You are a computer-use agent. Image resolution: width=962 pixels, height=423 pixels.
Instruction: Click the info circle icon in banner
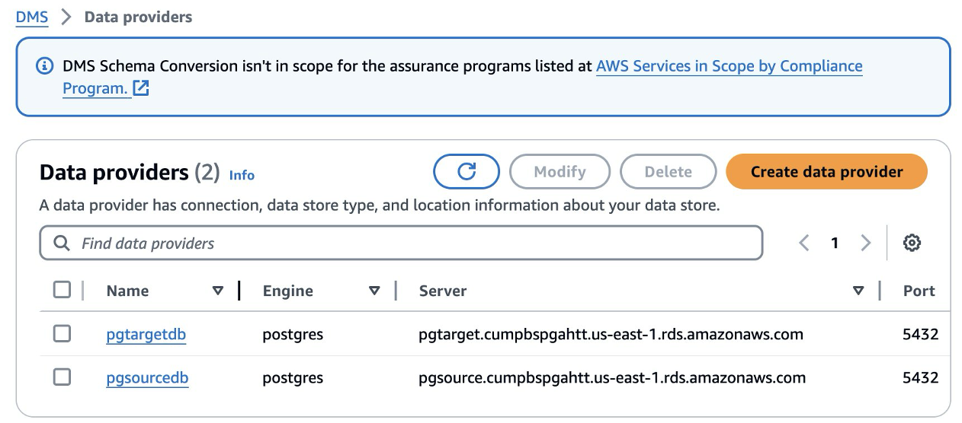coord(45,66)
